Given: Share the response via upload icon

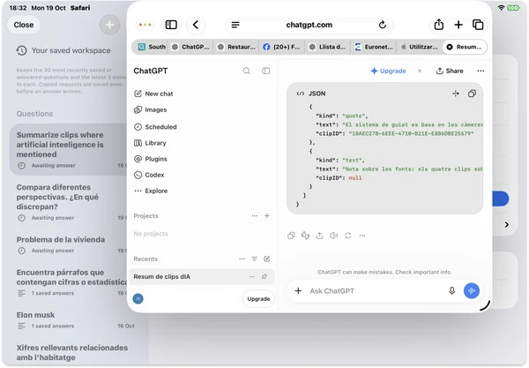Looking at the screenshot, I should tap(319, 236).
